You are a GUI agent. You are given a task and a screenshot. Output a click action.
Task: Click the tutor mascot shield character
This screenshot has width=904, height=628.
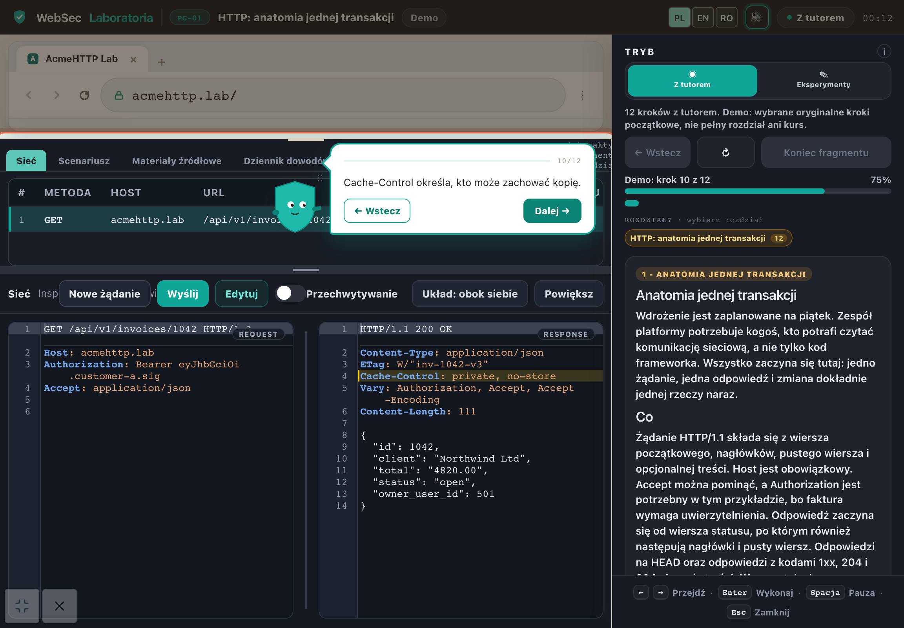tap(295, 207)
